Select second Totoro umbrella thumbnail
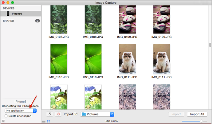 (93, 97)
